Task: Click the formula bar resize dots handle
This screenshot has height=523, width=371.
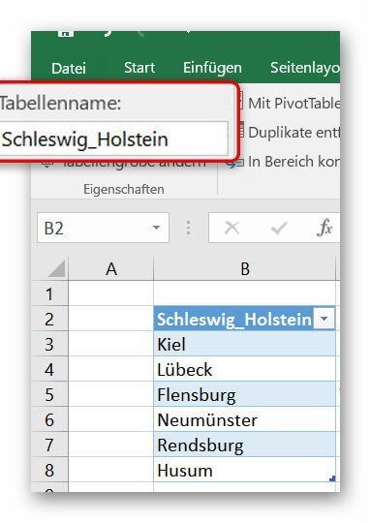Action: (x=189, y=228)
